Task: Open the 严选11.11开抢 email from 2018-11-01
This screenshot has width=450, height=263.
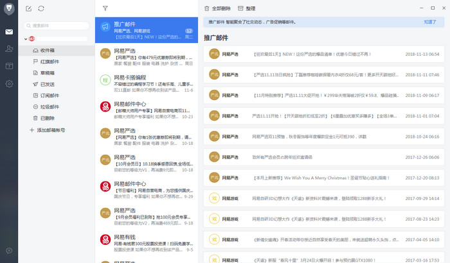Action: (324, 116)
